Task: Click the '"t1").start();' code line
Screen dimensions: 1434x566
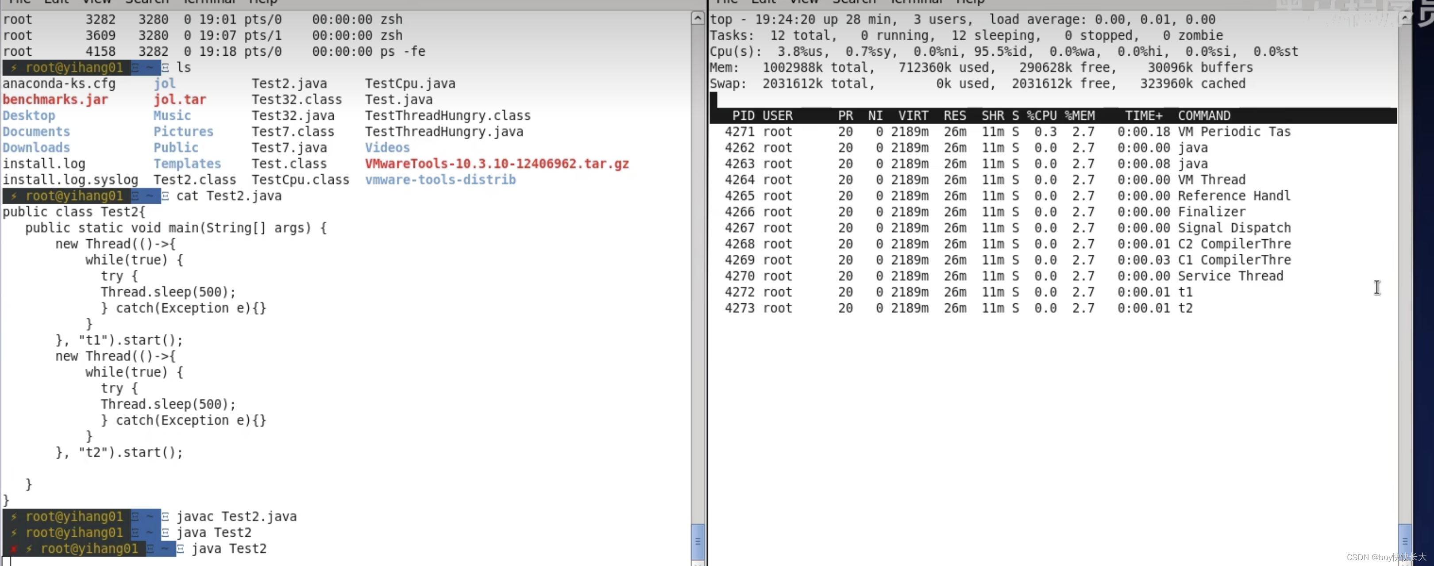Action: (119, 340)
